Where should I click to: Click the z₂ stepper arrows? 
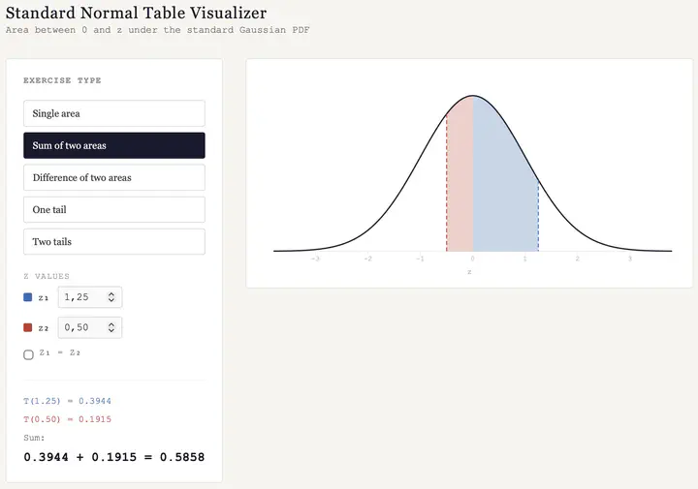point(111,327)
